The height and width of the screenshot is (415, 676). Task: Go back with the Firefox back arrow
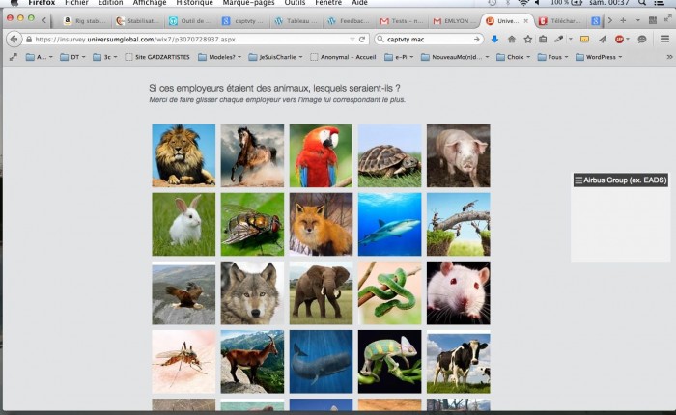pos(14,40)
